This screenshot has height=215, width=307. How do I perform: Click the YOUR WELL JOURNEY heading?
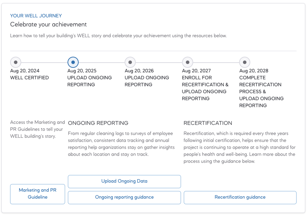tap(36, 16)
